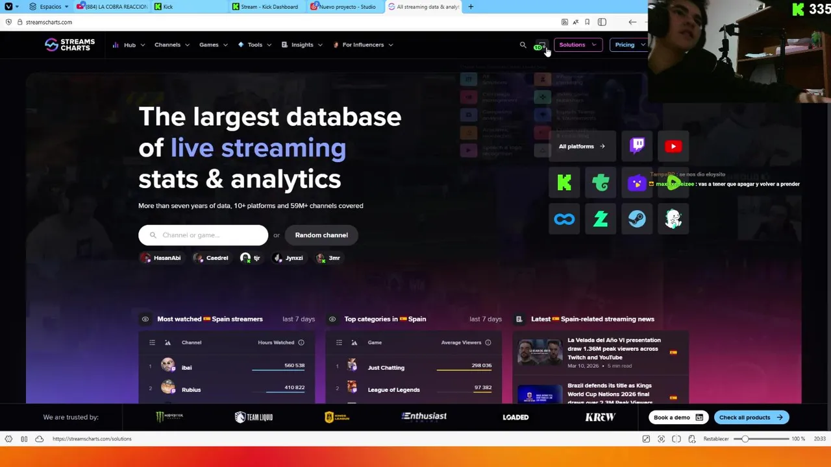Viewport: 831px width, 467px height.
Task: Expand the Hub dropdown menu
Action: [x=129, y=45]
